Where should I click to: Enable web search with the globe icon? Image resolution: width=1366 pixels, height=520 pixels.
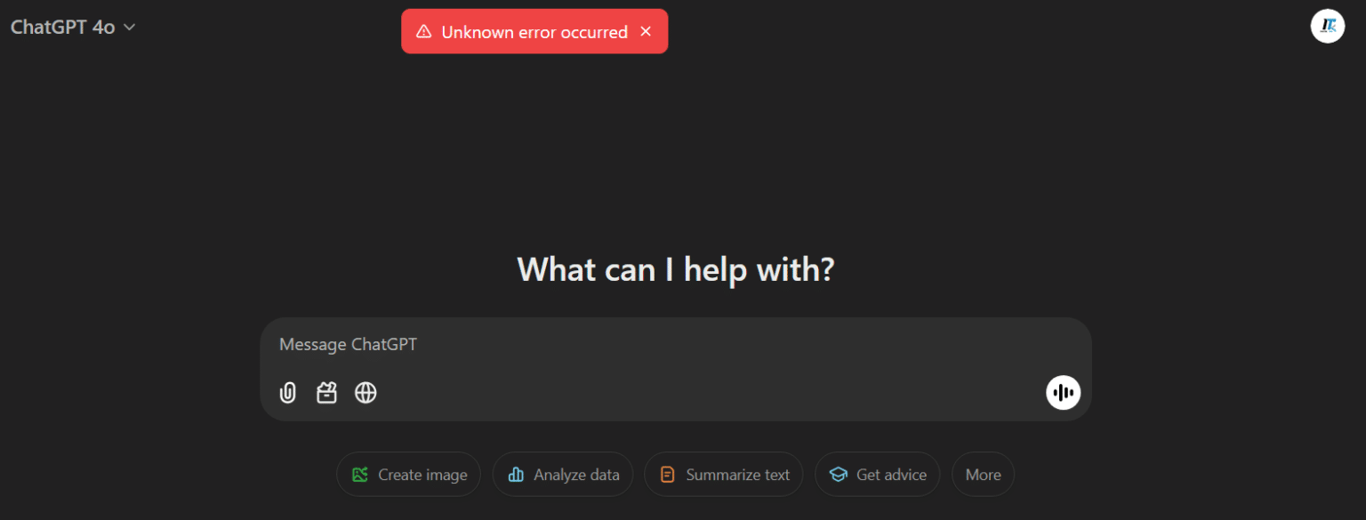click(x=366, y=392)
